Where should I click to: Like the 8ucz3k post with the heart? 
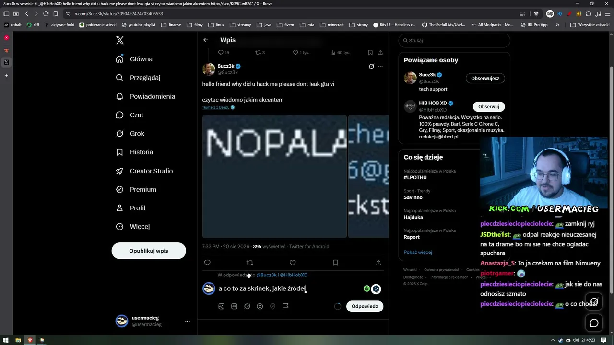tap(293, 263)
